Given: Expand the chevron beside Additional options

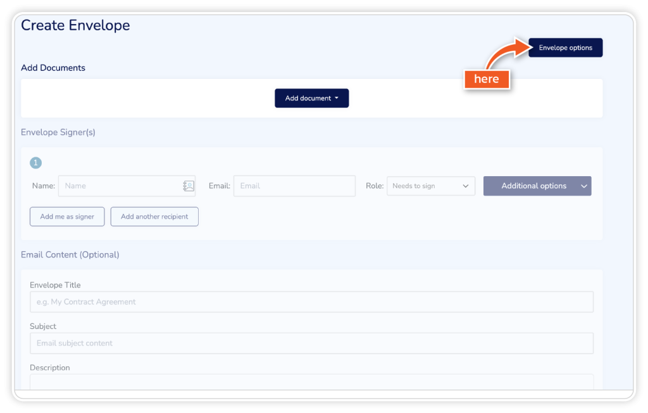Looking at the screenshot, I should (x=583, y=186).
